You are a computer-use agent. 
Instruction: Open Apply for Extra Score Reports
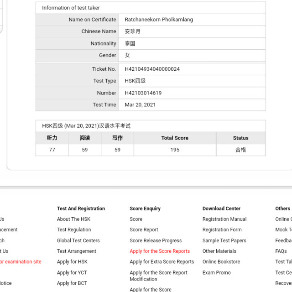(162, 262)
